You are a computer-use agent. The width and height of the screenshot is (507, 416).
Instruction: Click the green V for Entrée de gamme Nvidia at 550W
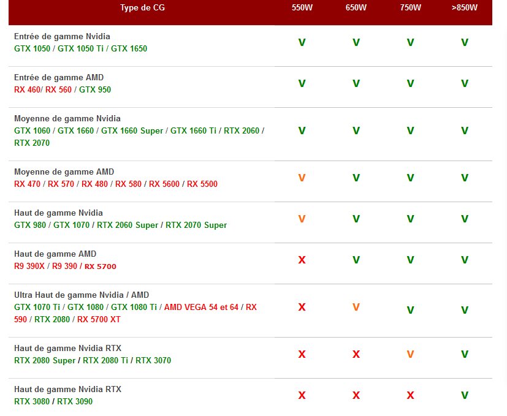click(302, 43)
